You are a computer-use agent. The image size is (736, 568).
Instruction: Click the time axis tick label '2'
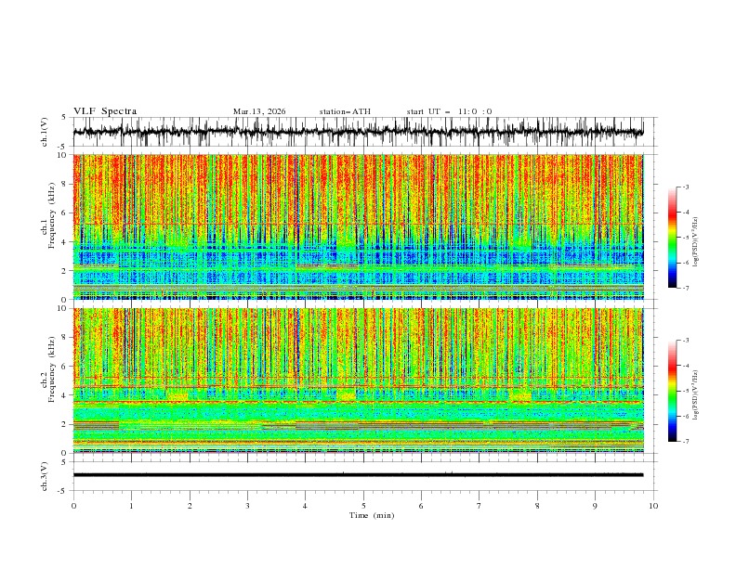pos(190,506)
